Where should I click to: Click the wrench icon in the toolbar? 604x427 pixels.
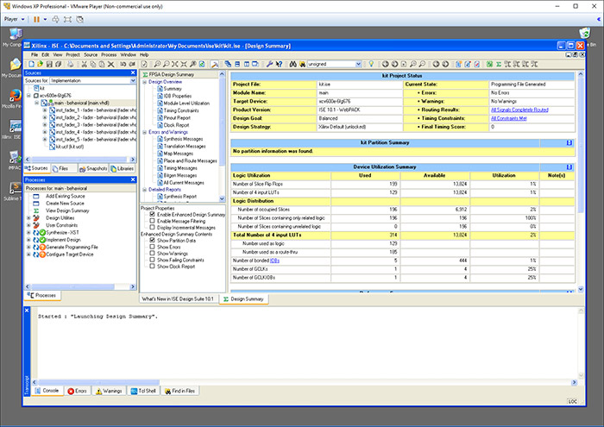point(269,65)
